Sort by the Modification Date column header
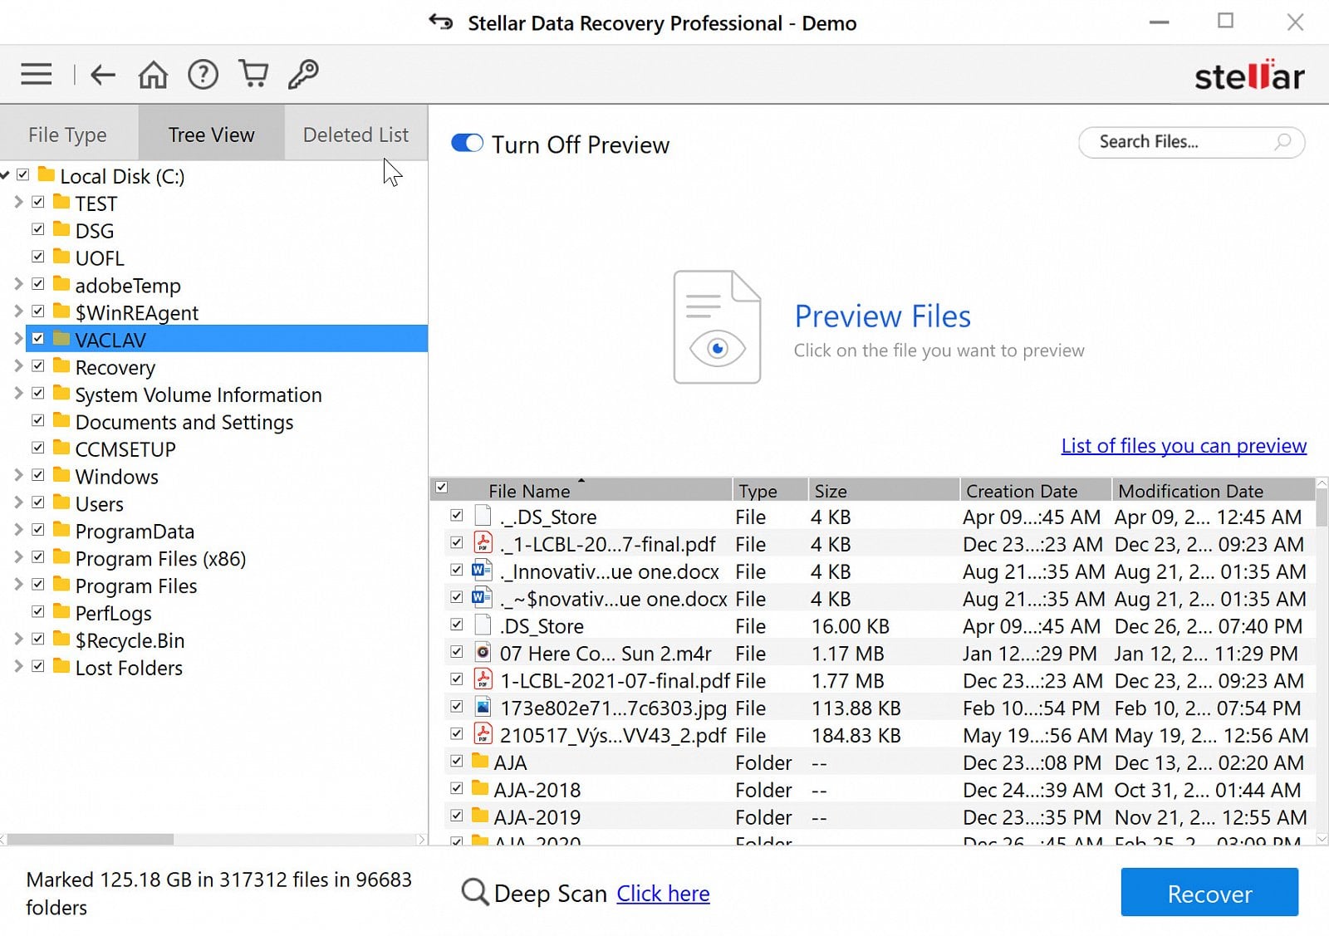Viewport: 1329px width, 936px height. point(1214,490)
